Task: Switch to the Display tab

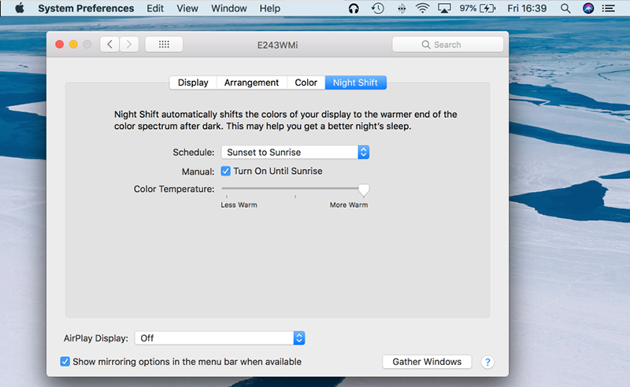Action: point(193,83)
